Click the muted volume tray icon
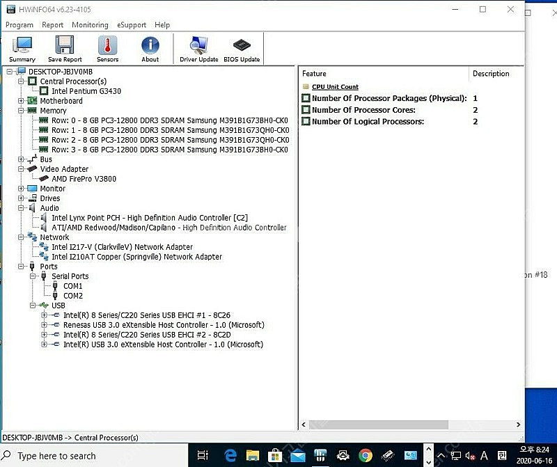Viewport: 557px width, 467px height. coord(470,456)
